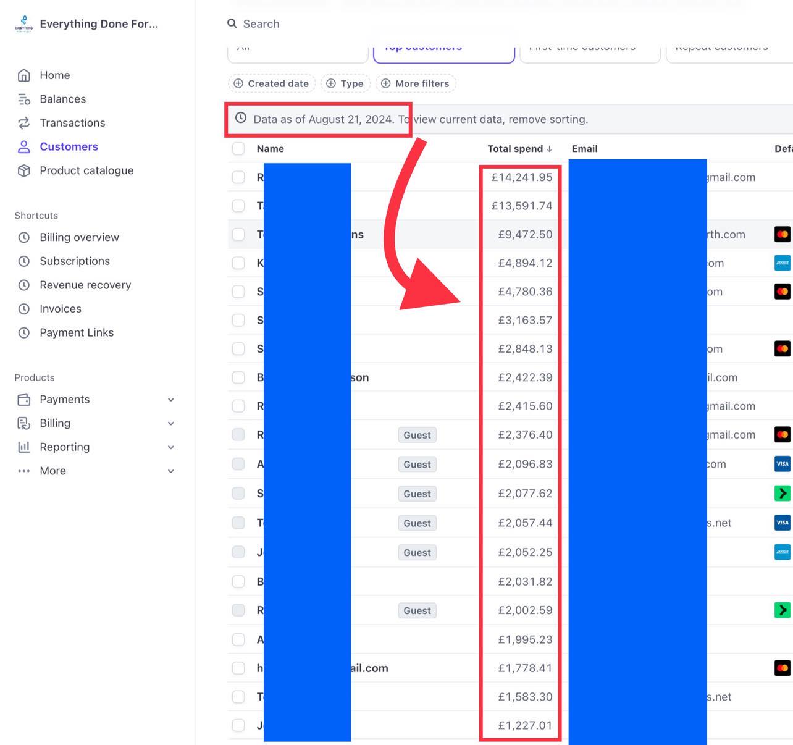Open the Customers page in sidebar
This screenshot has width=793, height=745.
[69, 147]
